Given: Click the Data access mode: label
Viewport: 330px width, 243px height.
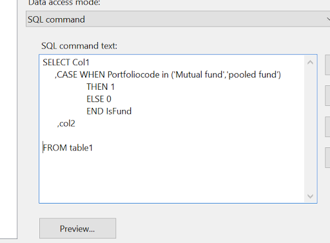Looking at the screenshot, I should click(x=64, y=3).
